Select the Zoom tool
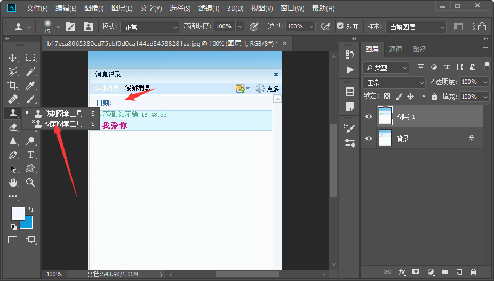494x281 pixels. tap(30, 182)
